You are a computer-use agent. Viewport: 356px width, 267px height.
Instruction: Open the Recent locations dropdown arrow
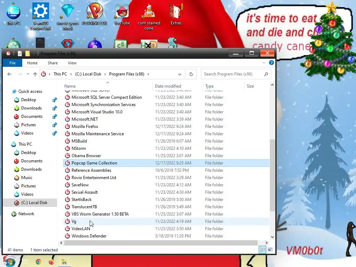coord(28,74)
